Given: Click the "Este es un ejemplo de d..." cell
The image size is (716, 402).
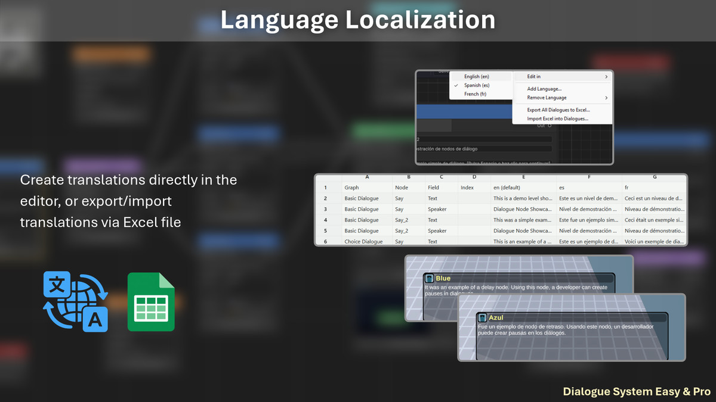Looking at the screenshot, I should 589,241.
